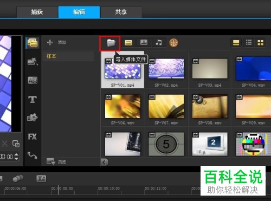Screen dimensions: 271x201
Task: Open the timeline subtitle editor icon
Action: click(41, 178)
